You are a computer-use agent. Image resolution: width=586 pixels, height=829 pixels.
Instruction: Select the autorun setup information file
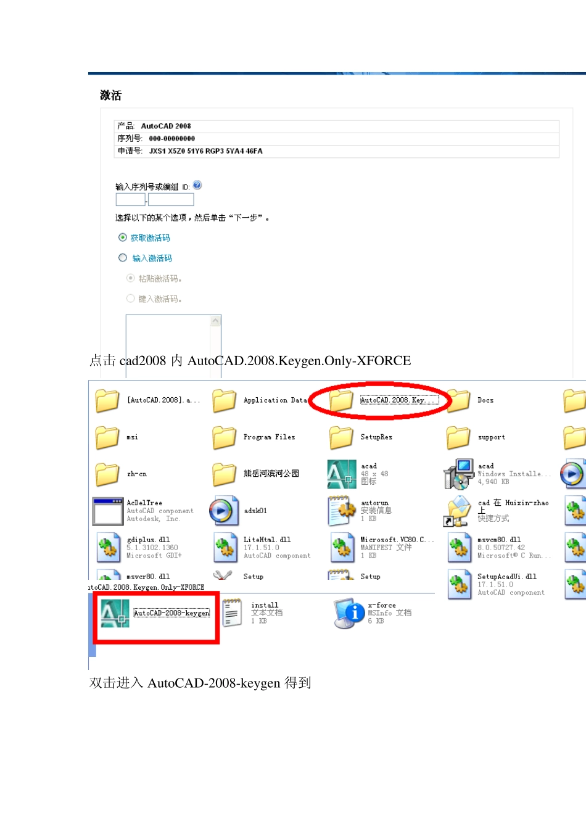[x=360, y=511]
